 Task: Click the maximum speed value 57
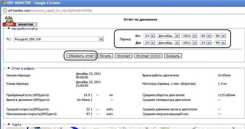pos(88,114)
